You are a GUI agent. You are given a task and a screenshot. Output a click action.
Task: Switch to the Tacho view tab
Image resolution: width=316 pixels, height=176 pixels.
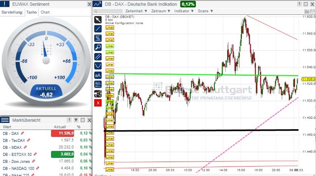point(31,12)
